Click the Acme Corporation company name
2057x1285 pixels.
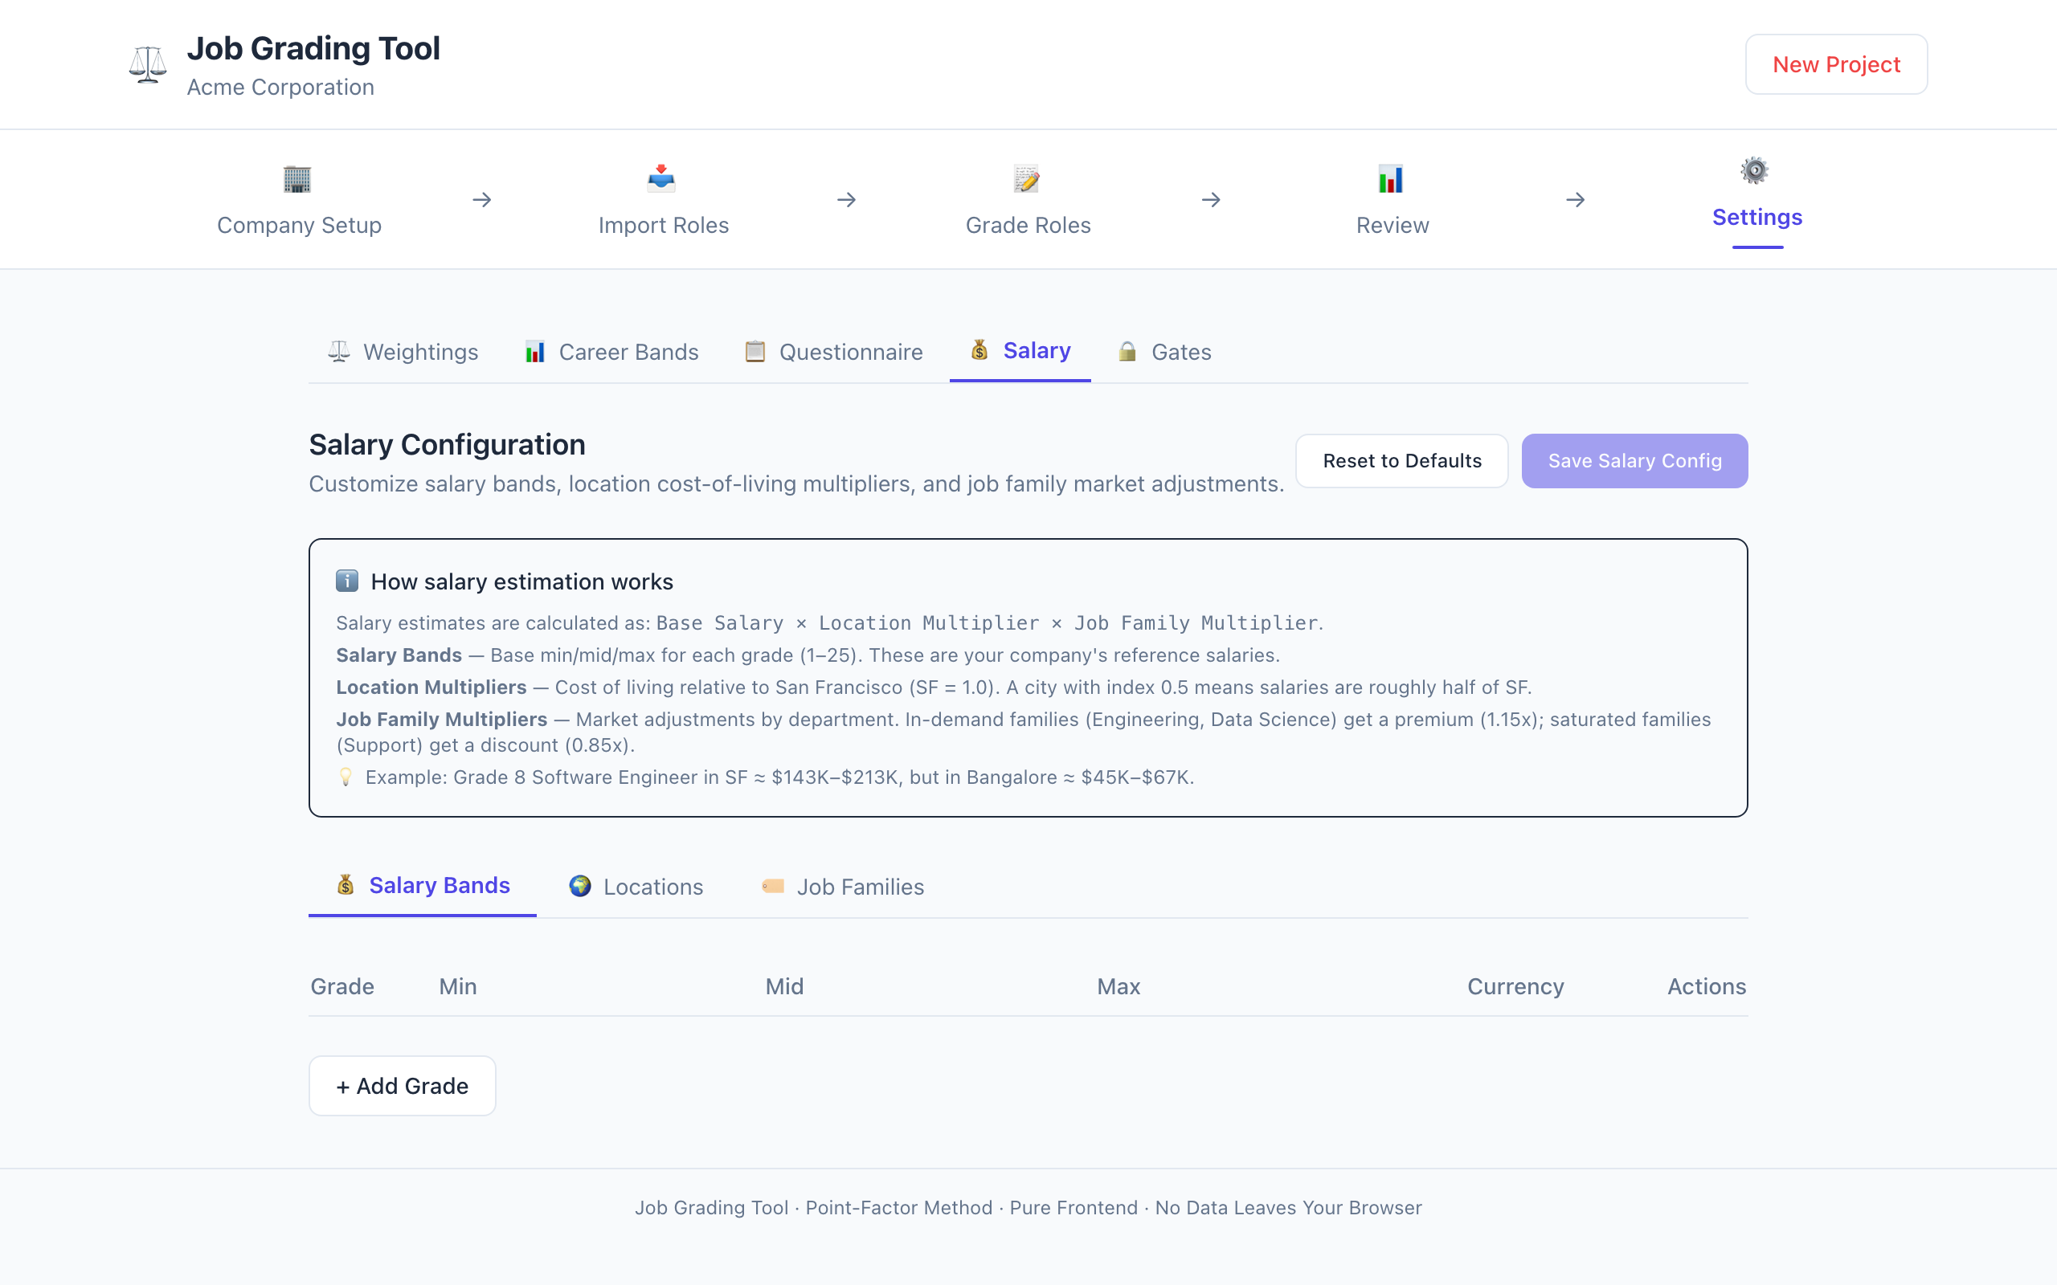pyautogui.click(x=280, y=87)
